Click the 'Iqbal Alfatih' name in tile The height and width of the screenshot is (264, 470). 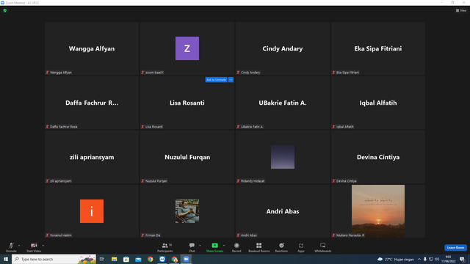(x=378, y=103)
